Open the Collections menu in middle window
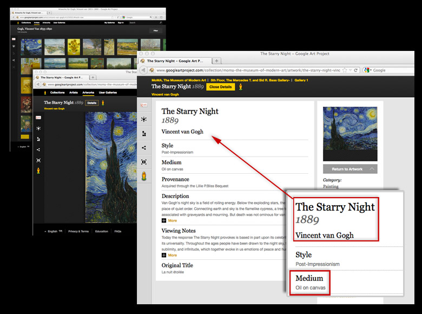 (x=58, y=93)
